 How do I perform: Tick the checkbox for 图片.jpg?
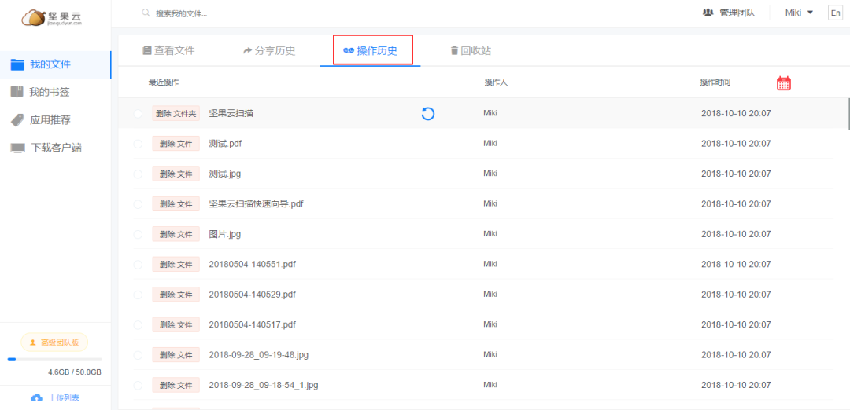tap(138, 234)
